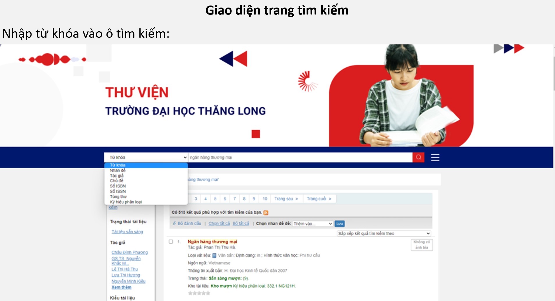Click the star rating under first result
This screenshot has height=301, width=555.
click(x=199, y=293)
